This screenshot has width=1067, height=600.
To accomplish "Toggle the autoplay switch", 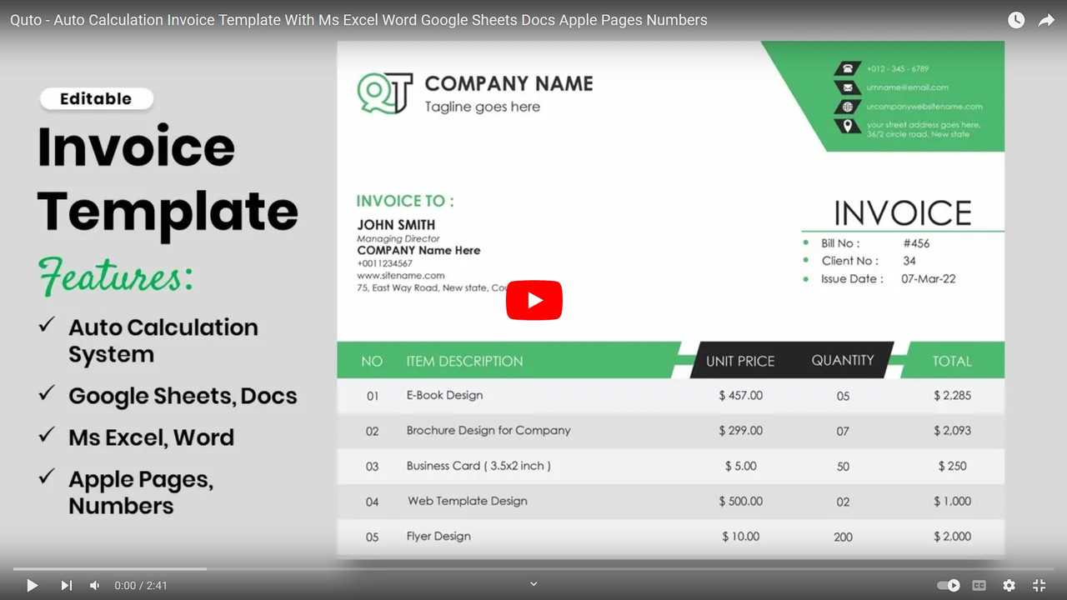I will tap(949, 586).
